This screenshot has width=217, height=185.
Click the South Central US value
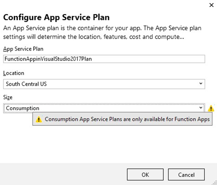point(26,84)
